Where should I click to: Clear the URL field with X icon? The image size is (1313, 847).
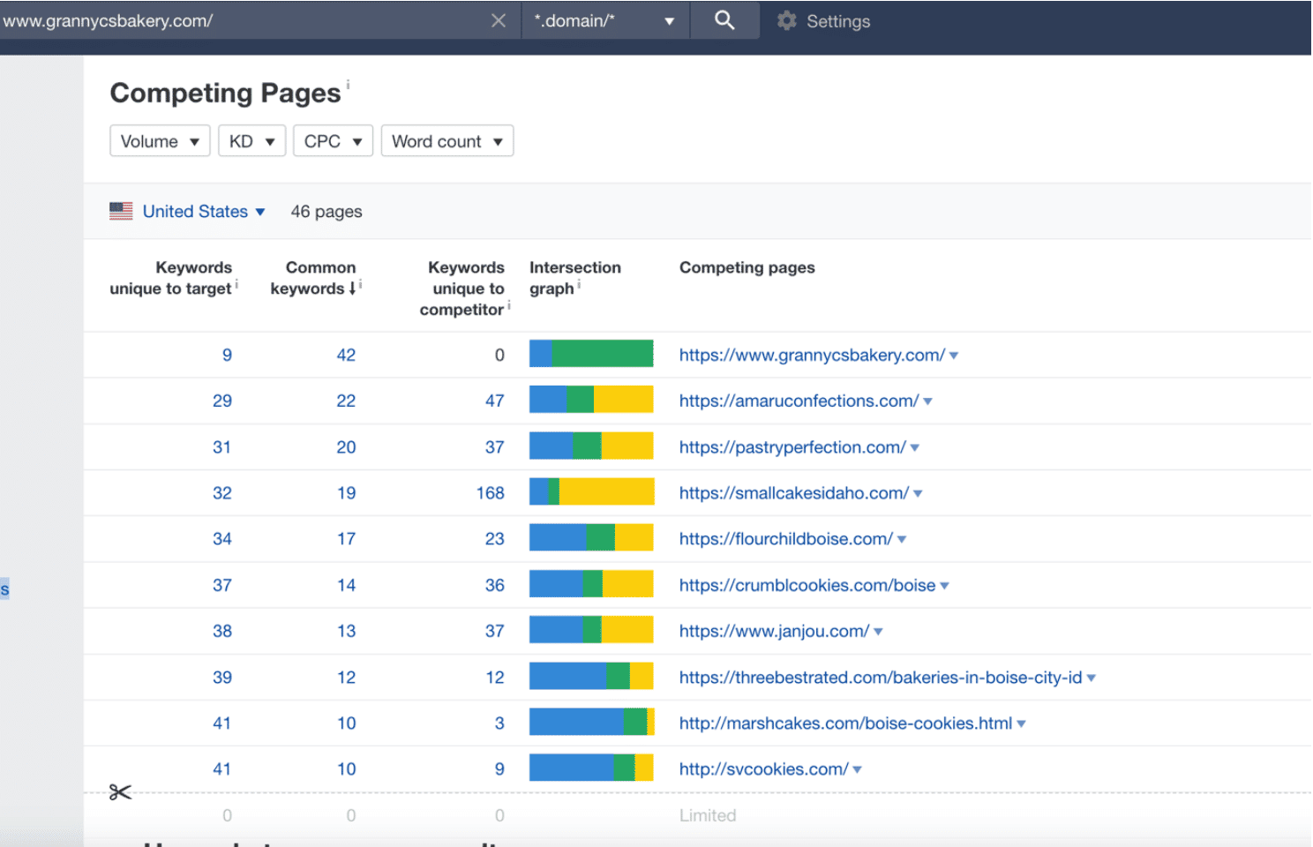click(499, 20)
